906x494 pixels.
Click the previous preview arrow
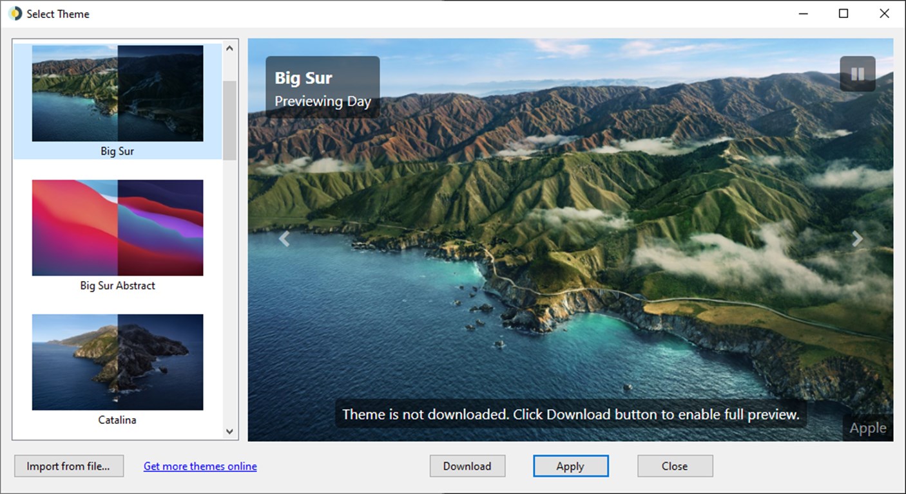[x=284, y=239]
